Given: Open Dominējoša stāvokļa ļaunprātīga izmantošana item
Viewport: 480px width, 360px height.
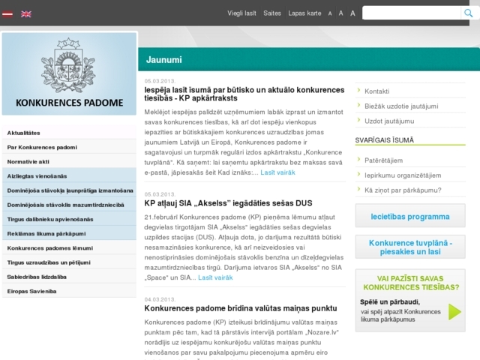Looking at the screenshot, I should [69, 190].
